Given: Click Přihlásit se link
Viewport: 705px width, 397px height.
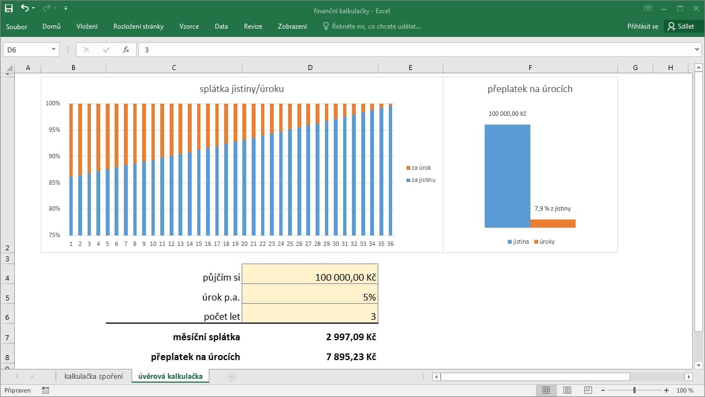Looking at the screenshot, I should 642,26.
